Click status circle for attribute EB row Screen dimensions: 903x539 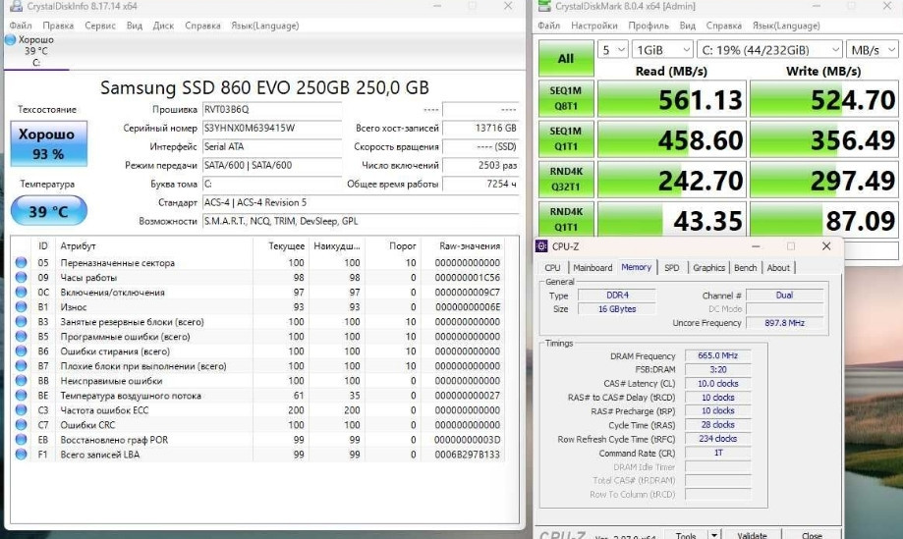pyautogui.click(x=22, y=440)
